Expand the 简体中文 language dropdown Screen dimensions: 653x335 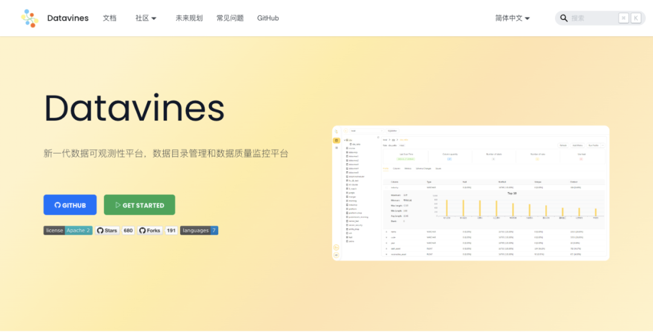pos(512,18)
